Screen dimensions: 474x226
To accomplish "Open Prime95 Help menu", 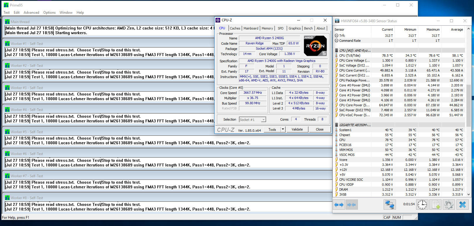I will (x=80, y=13).
